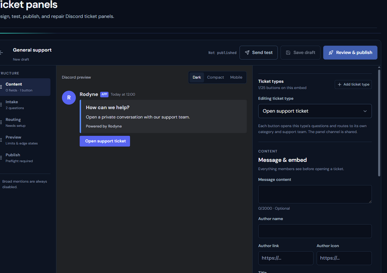Image resolution: width=387 pixels, height=273 pixels.
Task: Click the right panel vertical scrollbar
Action: [x=379, y=123]
